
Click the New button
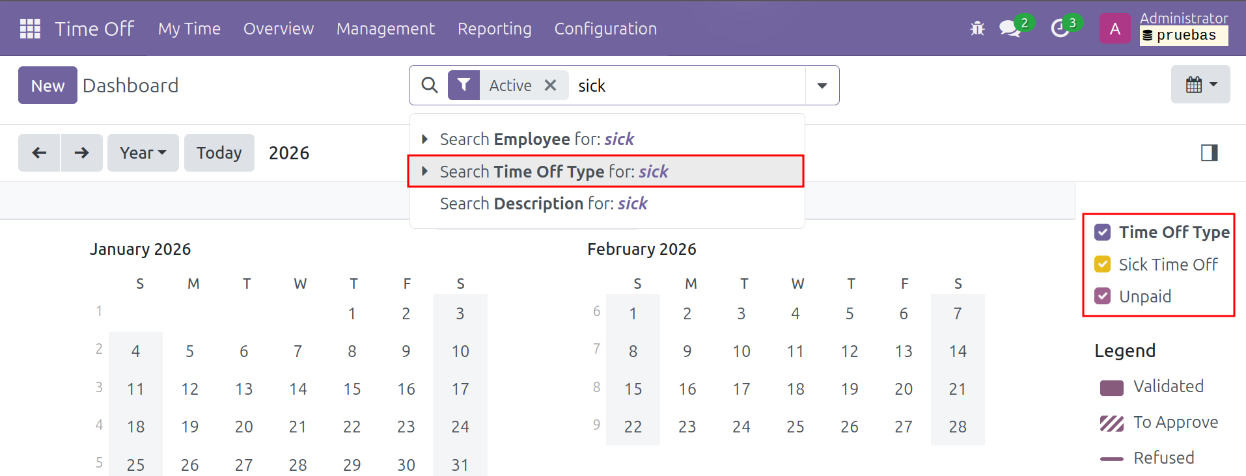tap(48, 85)
